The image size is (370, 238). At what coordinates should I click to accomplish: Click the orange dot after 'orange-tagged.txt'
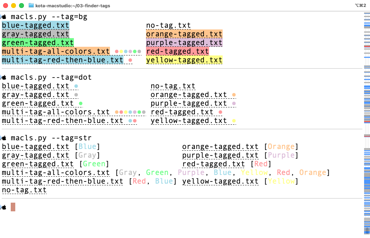(234, 95)
